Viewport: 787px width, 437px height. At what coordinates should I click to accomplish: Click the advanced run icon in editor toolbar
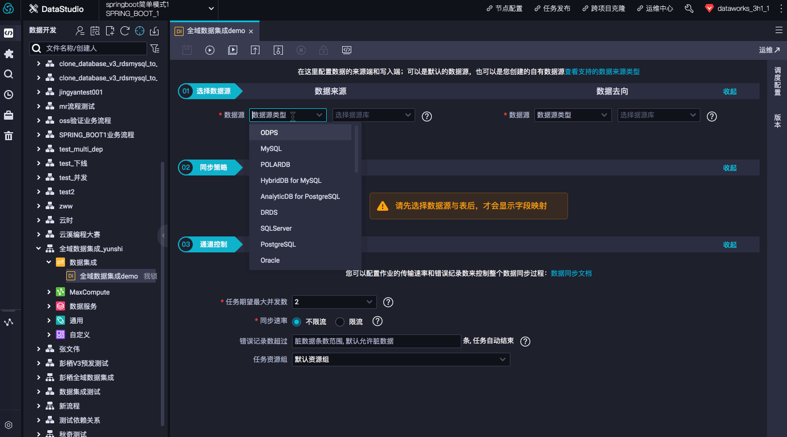(233, 50)
